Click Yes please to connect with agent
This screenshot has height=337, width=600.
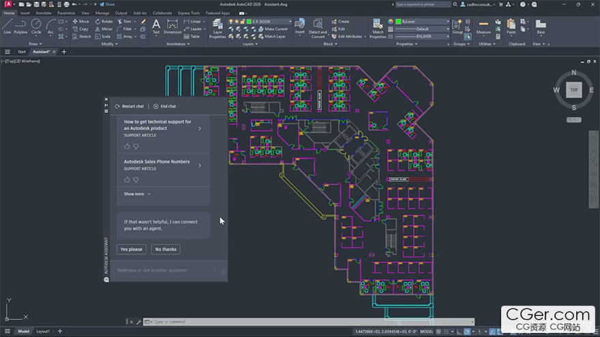[x=131, y=249]
